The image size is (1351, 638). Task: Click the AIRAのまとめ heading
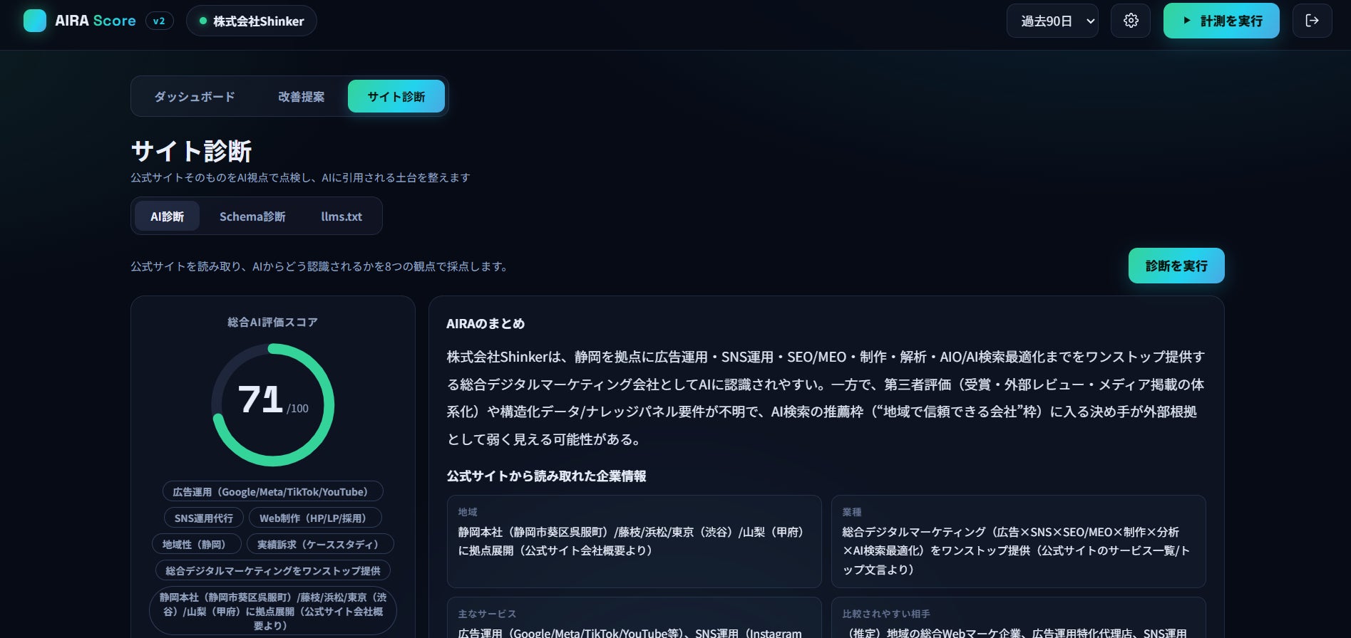click(486, 323)
